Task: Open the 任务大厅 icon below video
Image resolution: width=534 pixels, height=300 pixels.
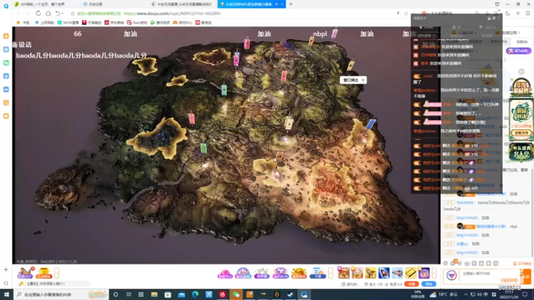Action: point(25,273)
